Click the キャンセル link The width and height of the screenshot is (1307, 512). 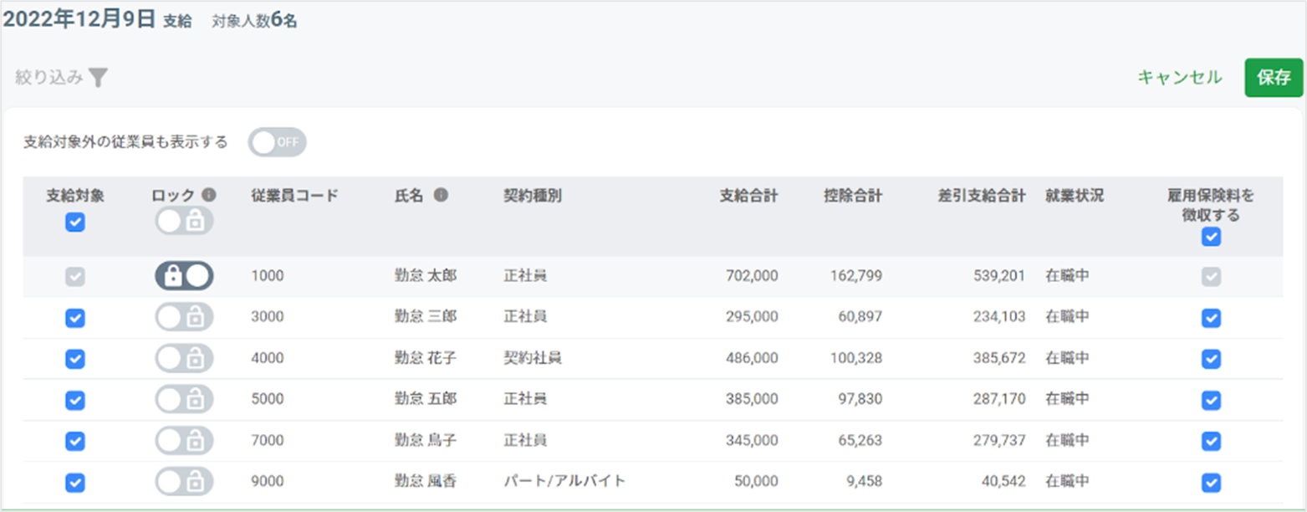[1179, 78]
